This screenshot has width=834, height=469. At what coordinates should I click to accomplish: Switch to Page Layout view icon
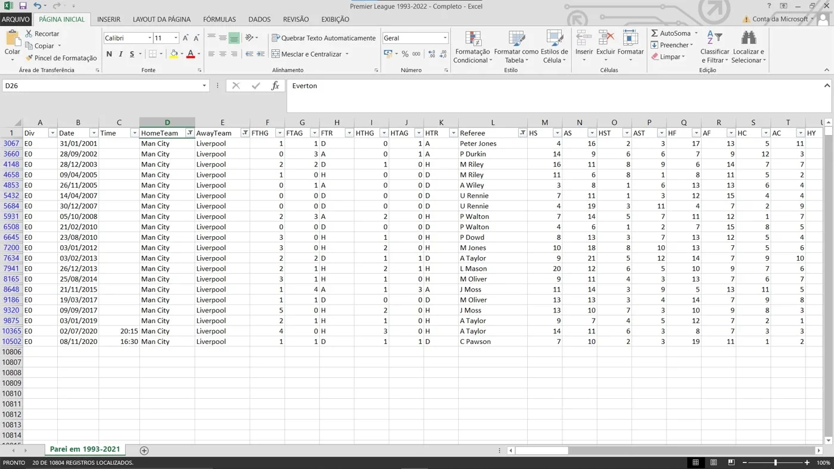pyautogui.click(x=713, y=462)
